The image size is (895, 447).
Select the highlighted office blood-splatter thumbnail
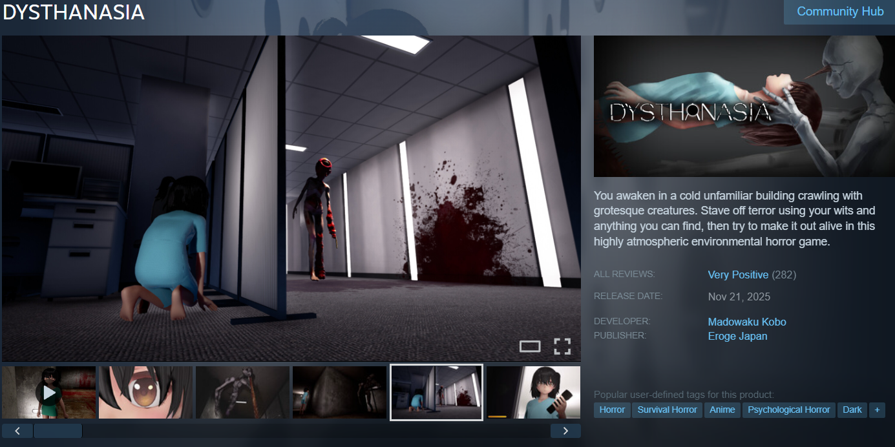coord(437,393)
